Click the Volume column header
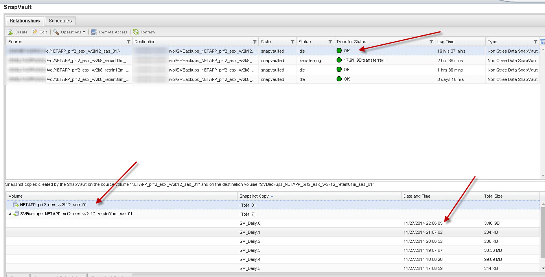The height and width of the screenshot is (277, 545). point(122,196)
